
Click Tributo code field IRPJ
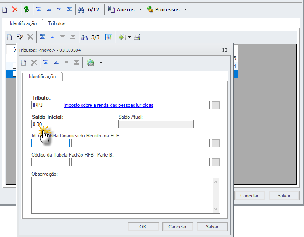(46, 105)
